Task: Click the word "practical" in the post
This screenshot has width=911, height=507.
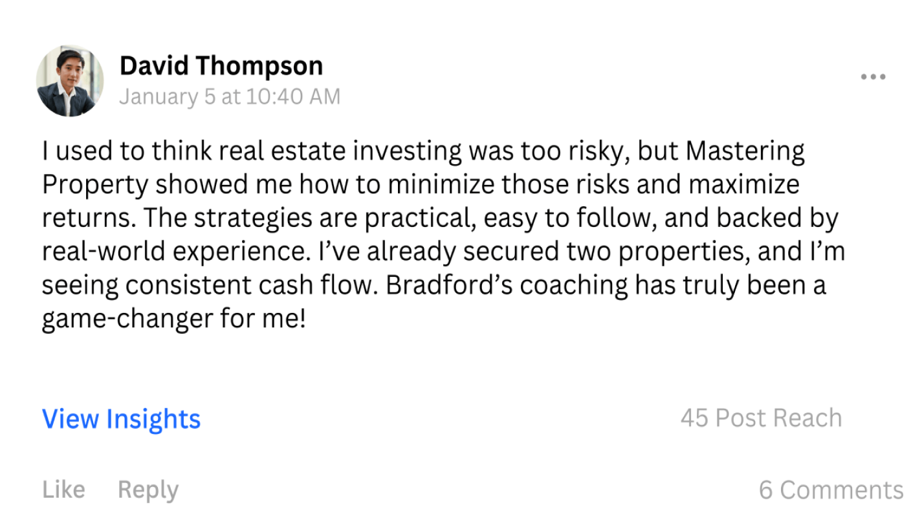Action: point(417,219)
